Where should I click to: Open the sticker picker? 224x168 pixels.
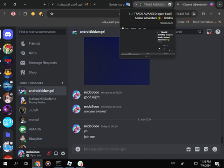[x=206, y=149]
